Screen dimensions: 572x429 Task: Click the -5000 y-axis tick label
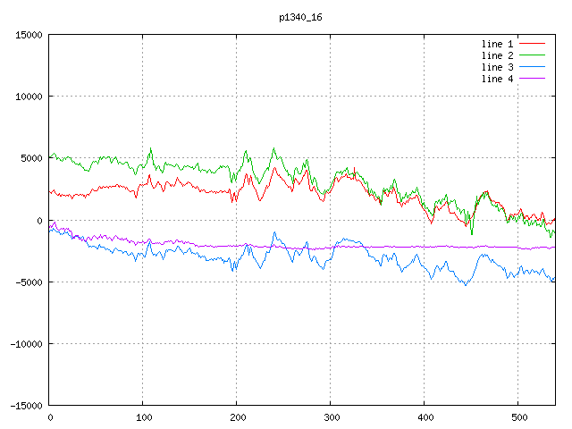pyautogui.click(x=28, y=282)
